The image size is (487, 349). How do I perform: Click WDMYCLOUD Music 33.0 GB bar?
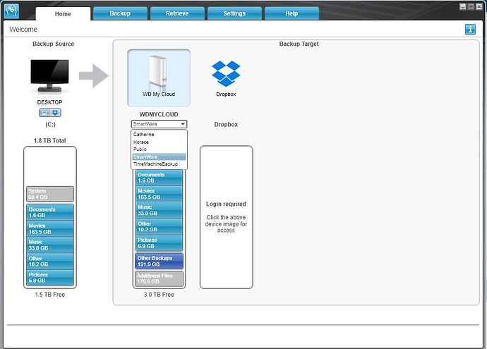click(159, 210)
